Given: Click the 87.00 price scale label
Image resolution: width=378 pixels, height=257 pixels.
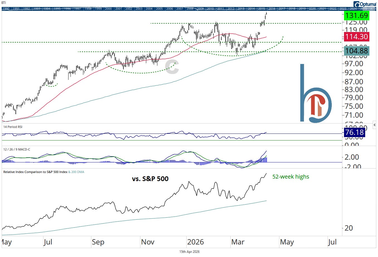Looking at the screenshot, I should pyautogui.click(x=354, y=82).
